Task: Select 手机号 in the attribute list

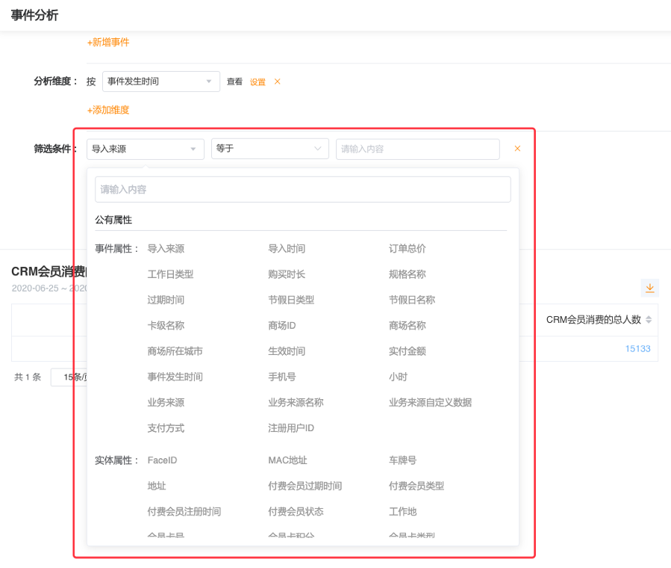Action: coord(282,377)
